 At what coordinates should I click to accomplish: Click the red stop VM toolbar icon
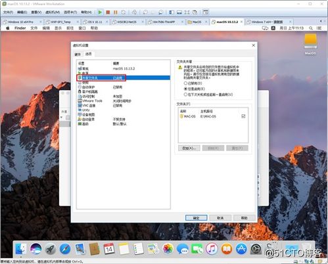[x=108, y=12]
